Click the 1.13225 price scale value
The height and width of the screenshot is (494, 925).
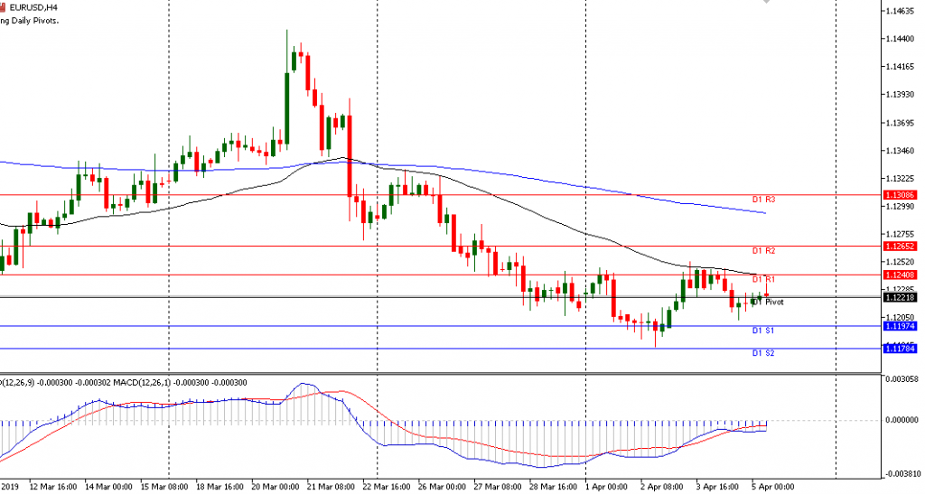(901, 179)
